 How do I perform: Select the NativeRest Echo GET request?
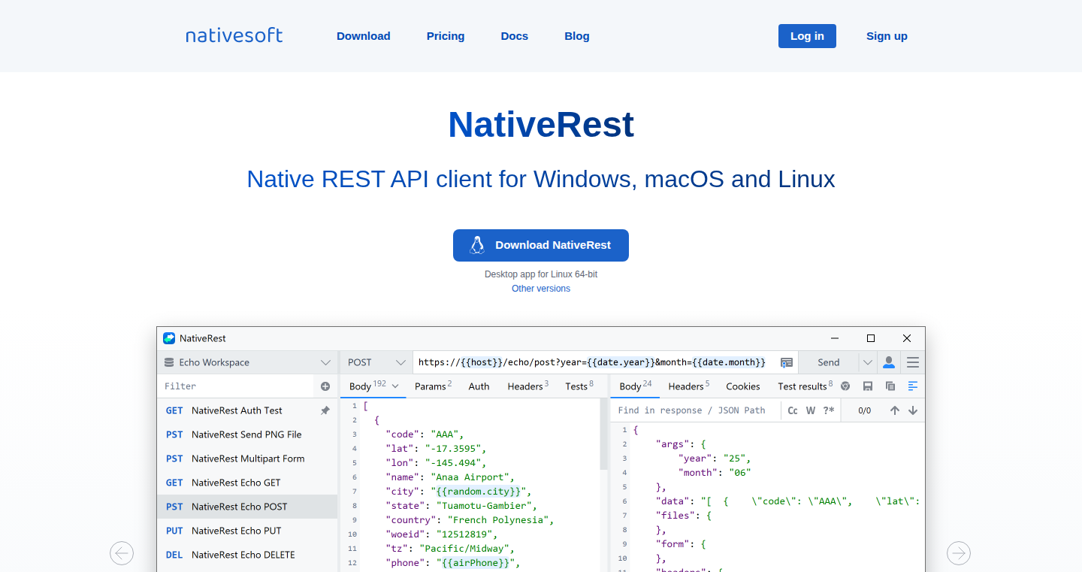(248, 483)
